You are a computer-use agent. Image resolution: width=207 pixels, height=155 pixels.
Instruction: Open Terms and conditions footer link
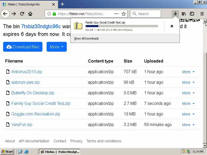pyautogui.click(x=104, y=141)
